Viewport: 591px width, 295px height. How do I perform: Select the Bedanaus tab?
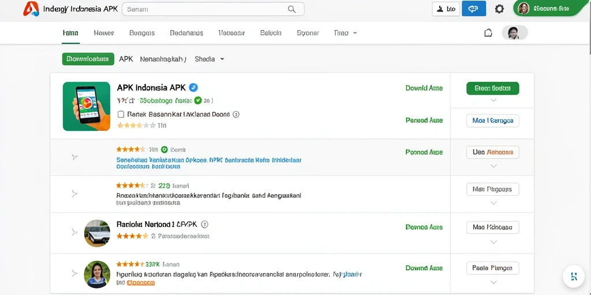click(186, 33)
